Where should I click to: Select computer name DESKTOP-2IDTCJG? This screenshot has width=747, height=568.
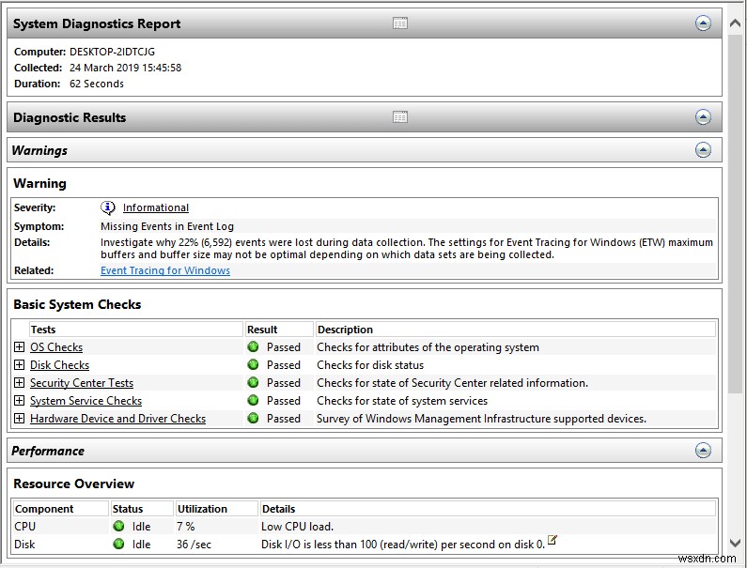(112, 52)
